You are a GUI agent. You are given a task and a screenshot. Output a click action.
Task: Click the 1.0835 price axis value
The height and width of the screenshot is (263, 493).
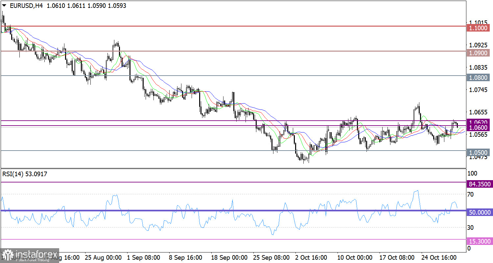[x=478, y=67]
